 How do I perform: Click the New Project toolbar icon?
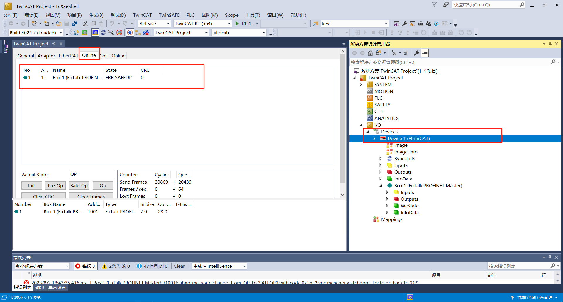[34, 24]
